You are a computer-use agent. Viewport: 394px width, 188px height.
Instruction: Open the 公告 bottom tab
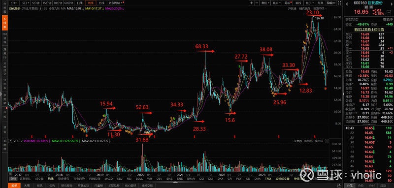tap(52, 186)
